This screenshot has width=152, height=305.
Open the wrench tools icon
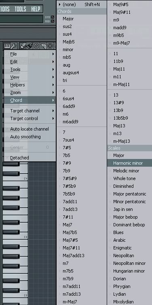pos(14,46)
